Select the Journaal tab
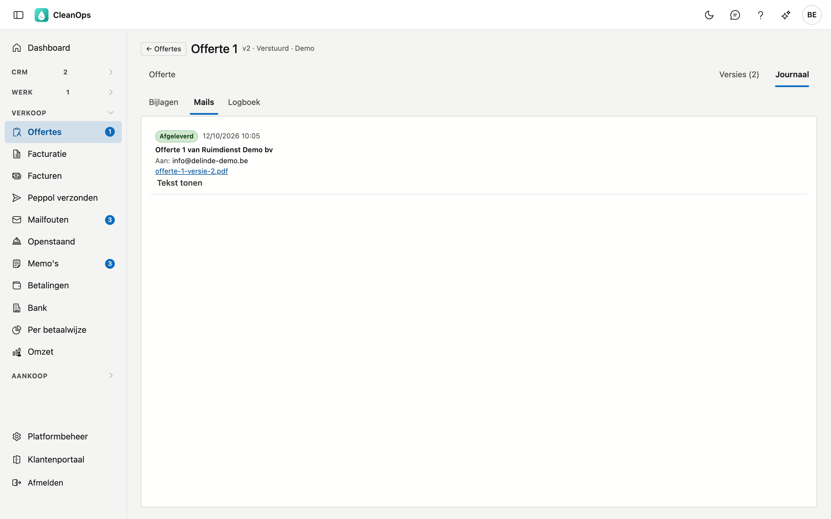The width and height of the screenshot is (831, 519). [792, 74]
